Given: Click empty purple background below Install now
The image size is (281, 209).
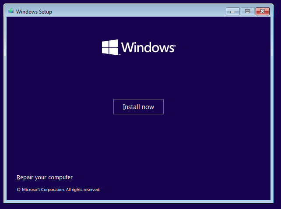Looking at the screenshot, I should pyautogui.click(x=138, y=145).
